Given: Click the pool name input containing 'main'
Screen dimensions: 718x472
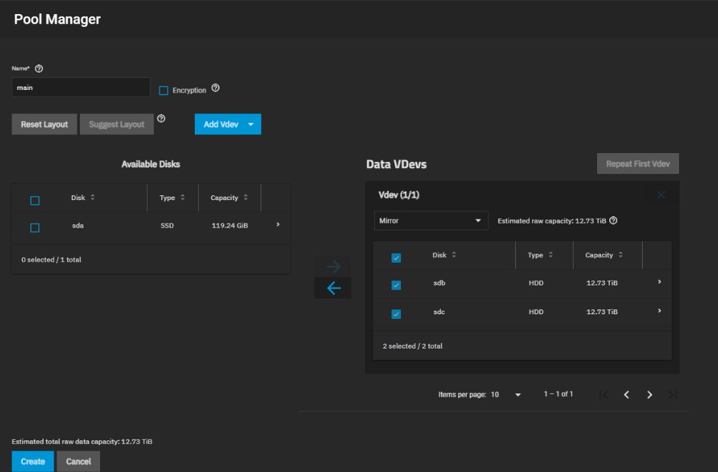Looking at the screenshot, I should pyautogui.click(x=81, y=87).
